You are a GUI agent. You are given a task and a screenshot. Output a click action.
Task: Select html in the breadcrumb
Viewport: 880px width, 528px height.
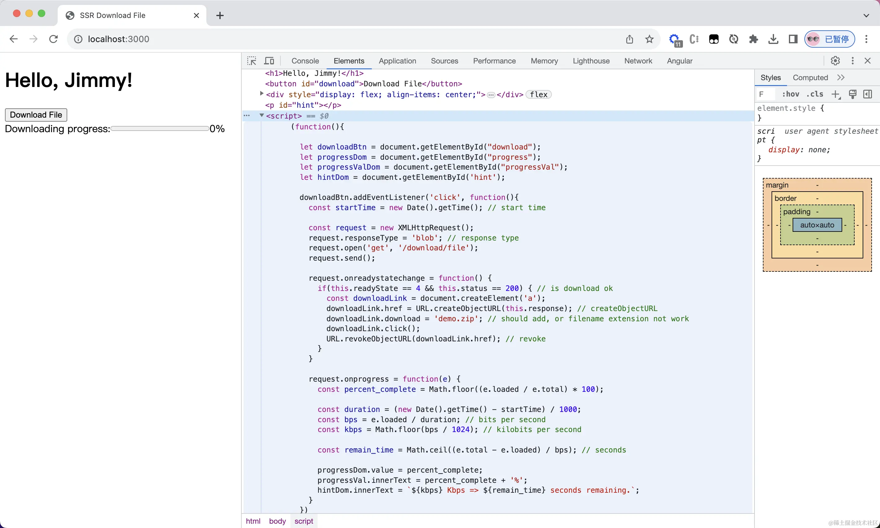(x=253, y=521)
